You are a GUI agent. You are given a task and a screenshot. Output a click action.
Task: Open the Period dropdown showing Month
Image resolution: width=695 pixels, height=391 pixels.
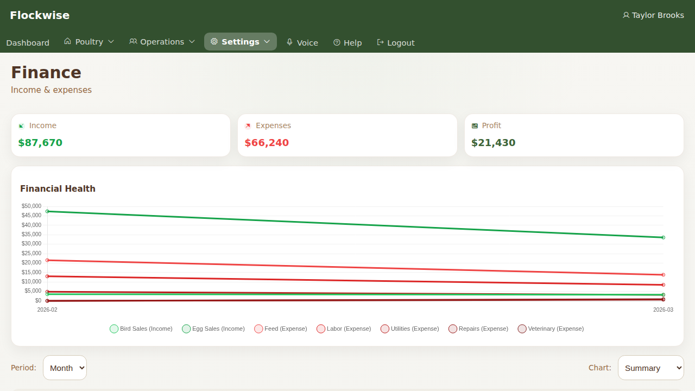tap(65, 368)
